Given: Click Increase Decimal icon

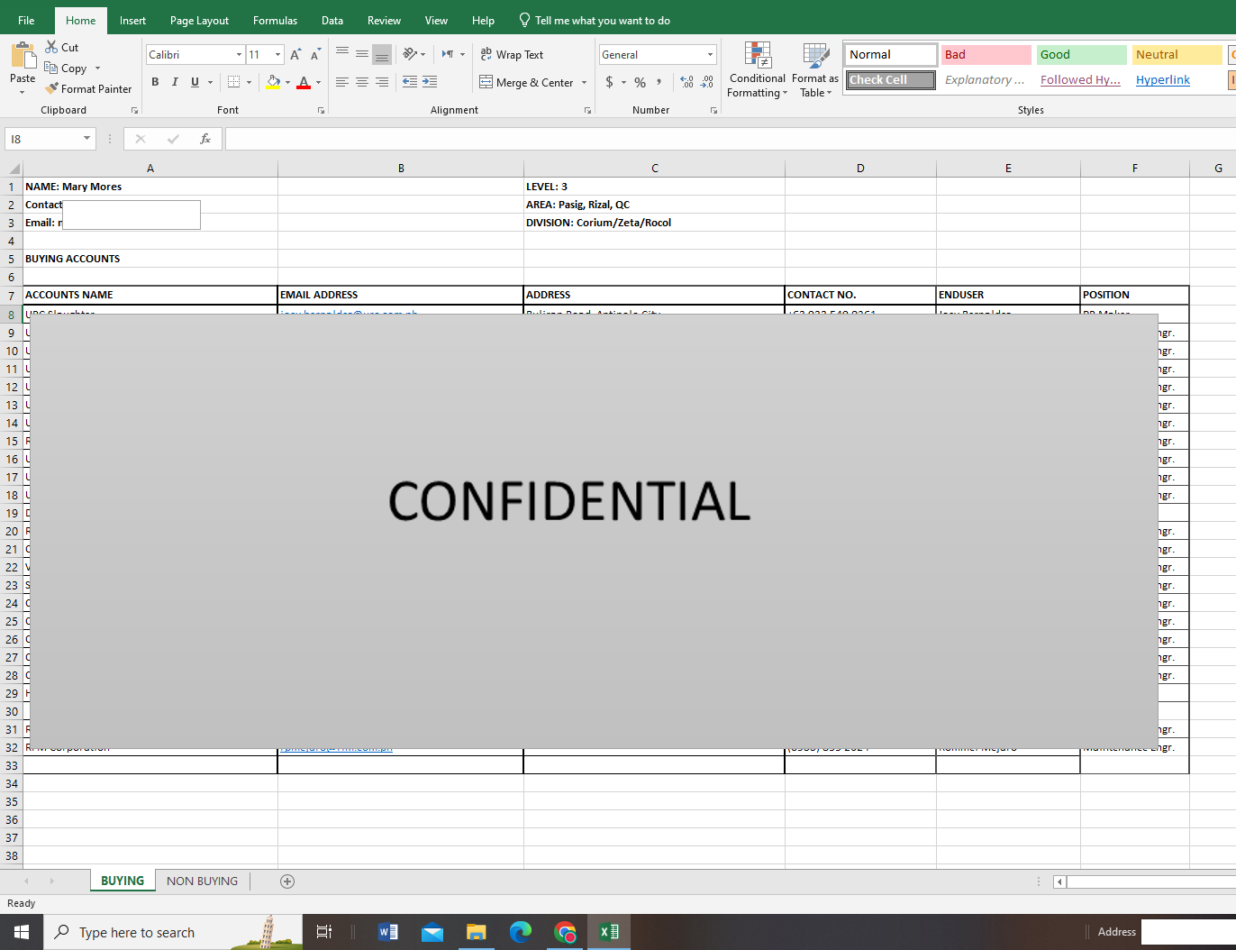Looking at the screenshot, I should [687, 82].
